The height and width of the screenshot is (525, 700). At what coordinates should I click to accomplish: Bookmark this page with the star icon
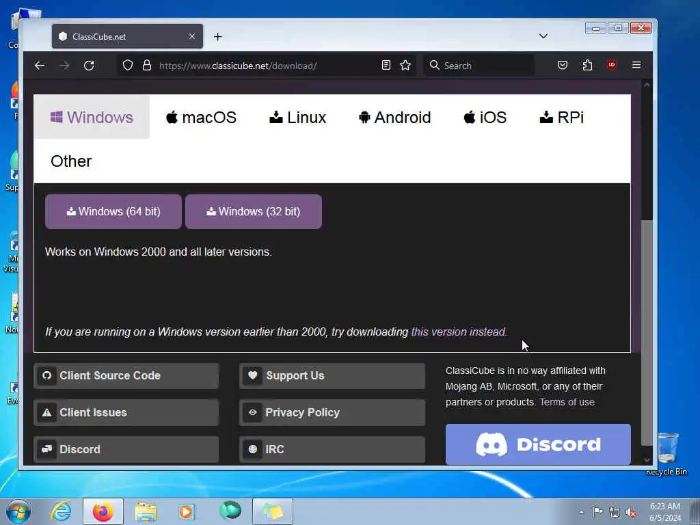tap(405, 66)
